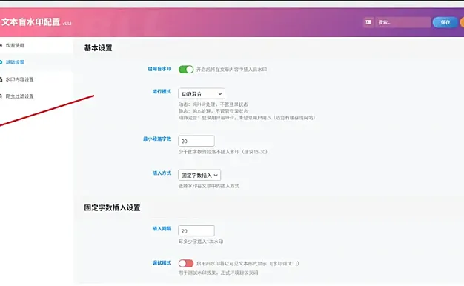Screen dimensions: 464x286
Task: Click the gear icon beside 基础设置
Action: 1,62
